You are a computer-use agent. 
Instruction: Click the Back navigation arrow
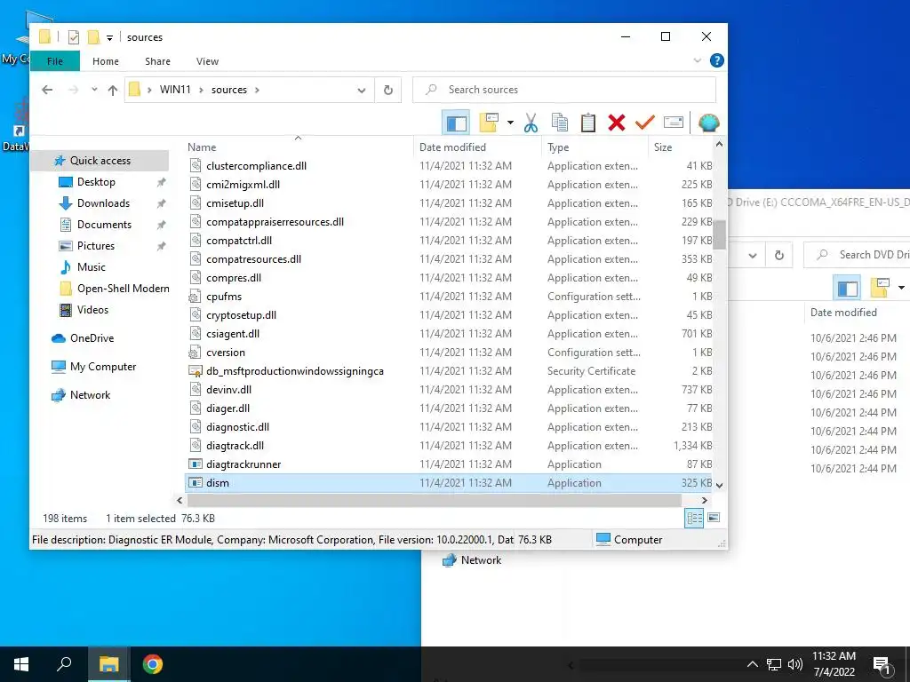(x=48, y=90)
